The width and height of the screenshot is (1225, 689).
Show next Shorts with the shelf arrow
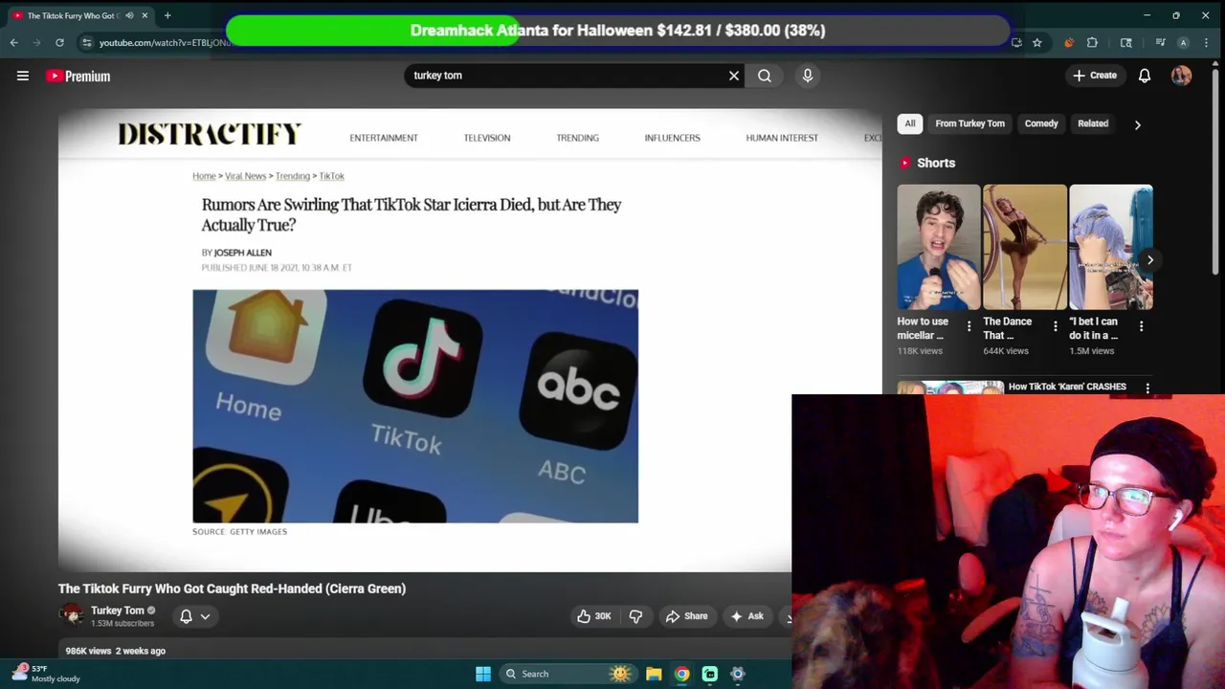pyautogui.click(x=1150, y=260)
